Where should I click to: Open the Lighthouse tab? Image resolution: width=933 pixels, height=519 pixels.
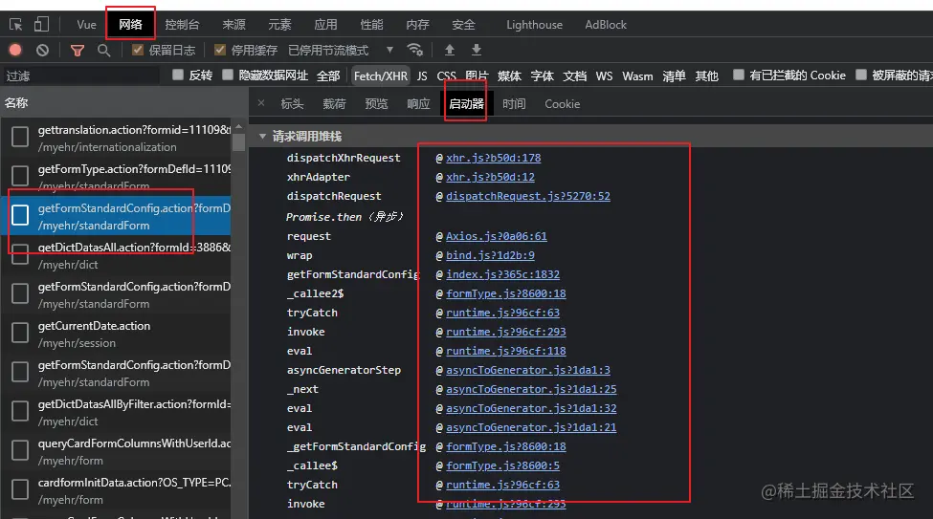pos(534,25)
